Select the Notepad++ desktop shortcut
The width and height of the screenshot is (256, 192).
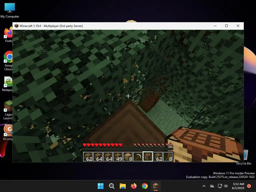(x=7, y=84)
